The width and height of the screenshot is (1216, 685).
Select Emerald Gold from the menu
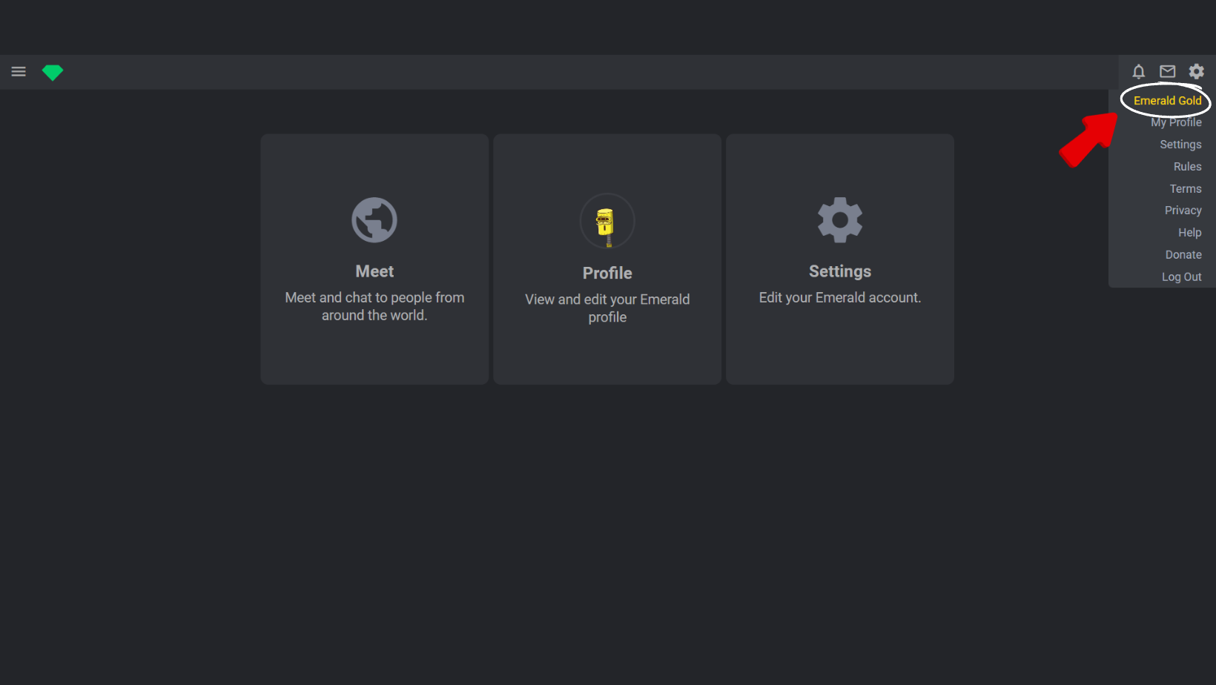(x=1167, y=101)
